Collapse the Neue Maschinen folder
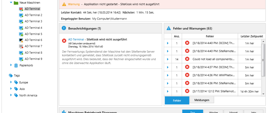This screenshot has height=113, width=267. [x=11, y=3]
